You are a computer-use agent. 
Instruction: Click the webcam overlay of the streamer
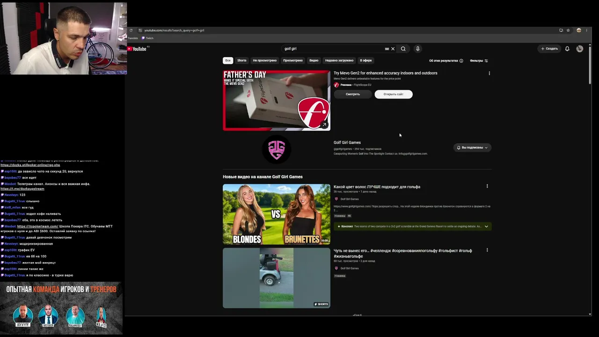pos(63,38)
